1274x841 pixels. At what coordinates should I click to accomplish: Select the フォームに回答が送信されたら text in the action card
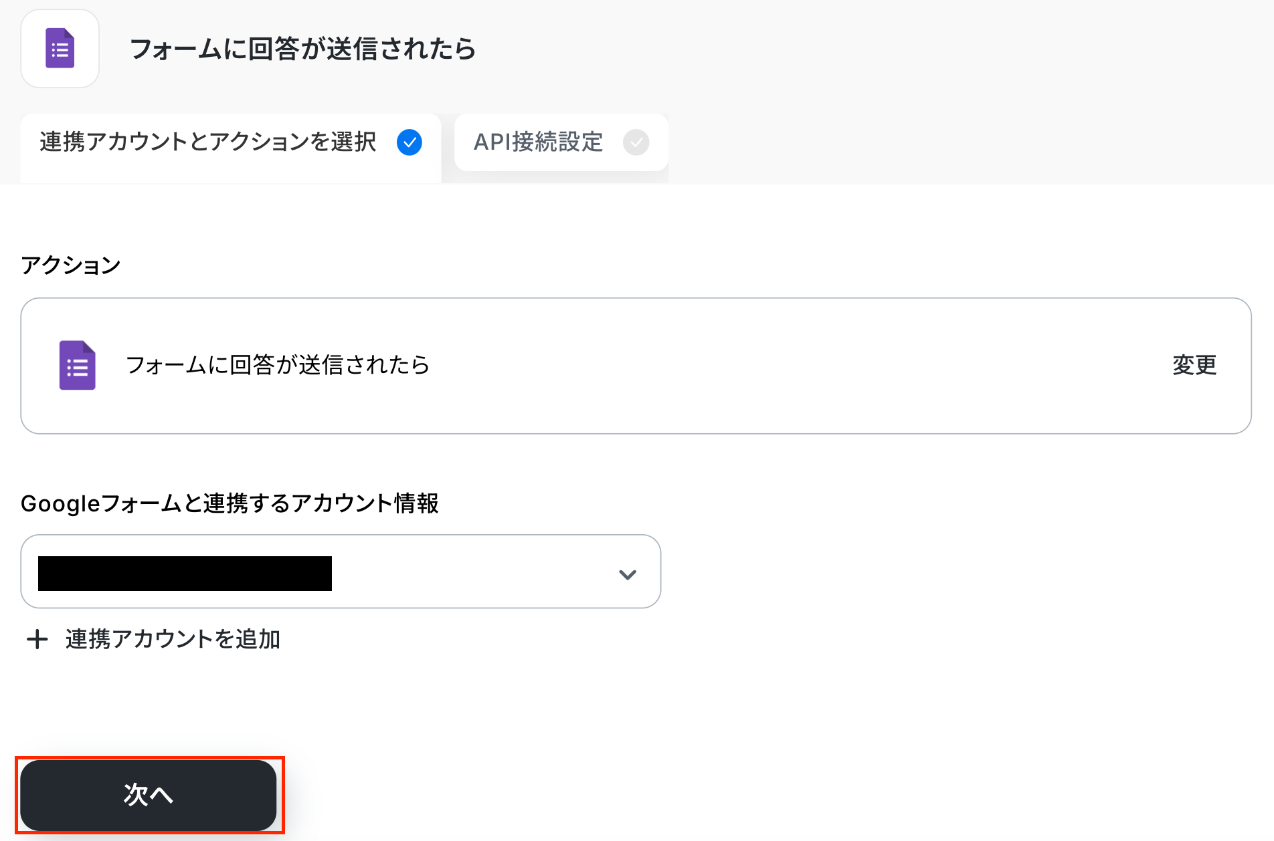(x=278, y=365)
